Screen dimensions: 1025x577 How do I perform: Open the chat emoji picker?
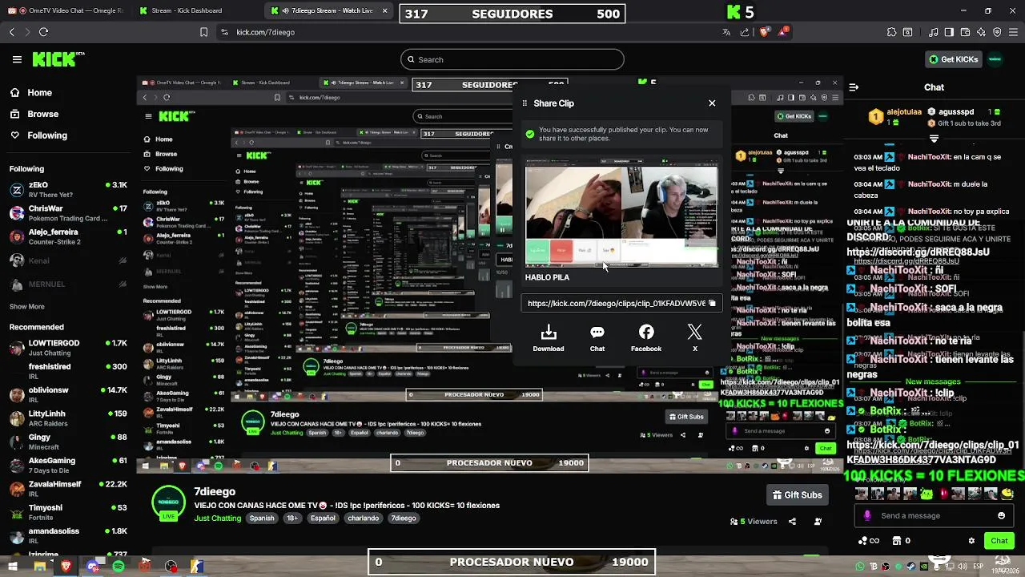pos(1001,515)
